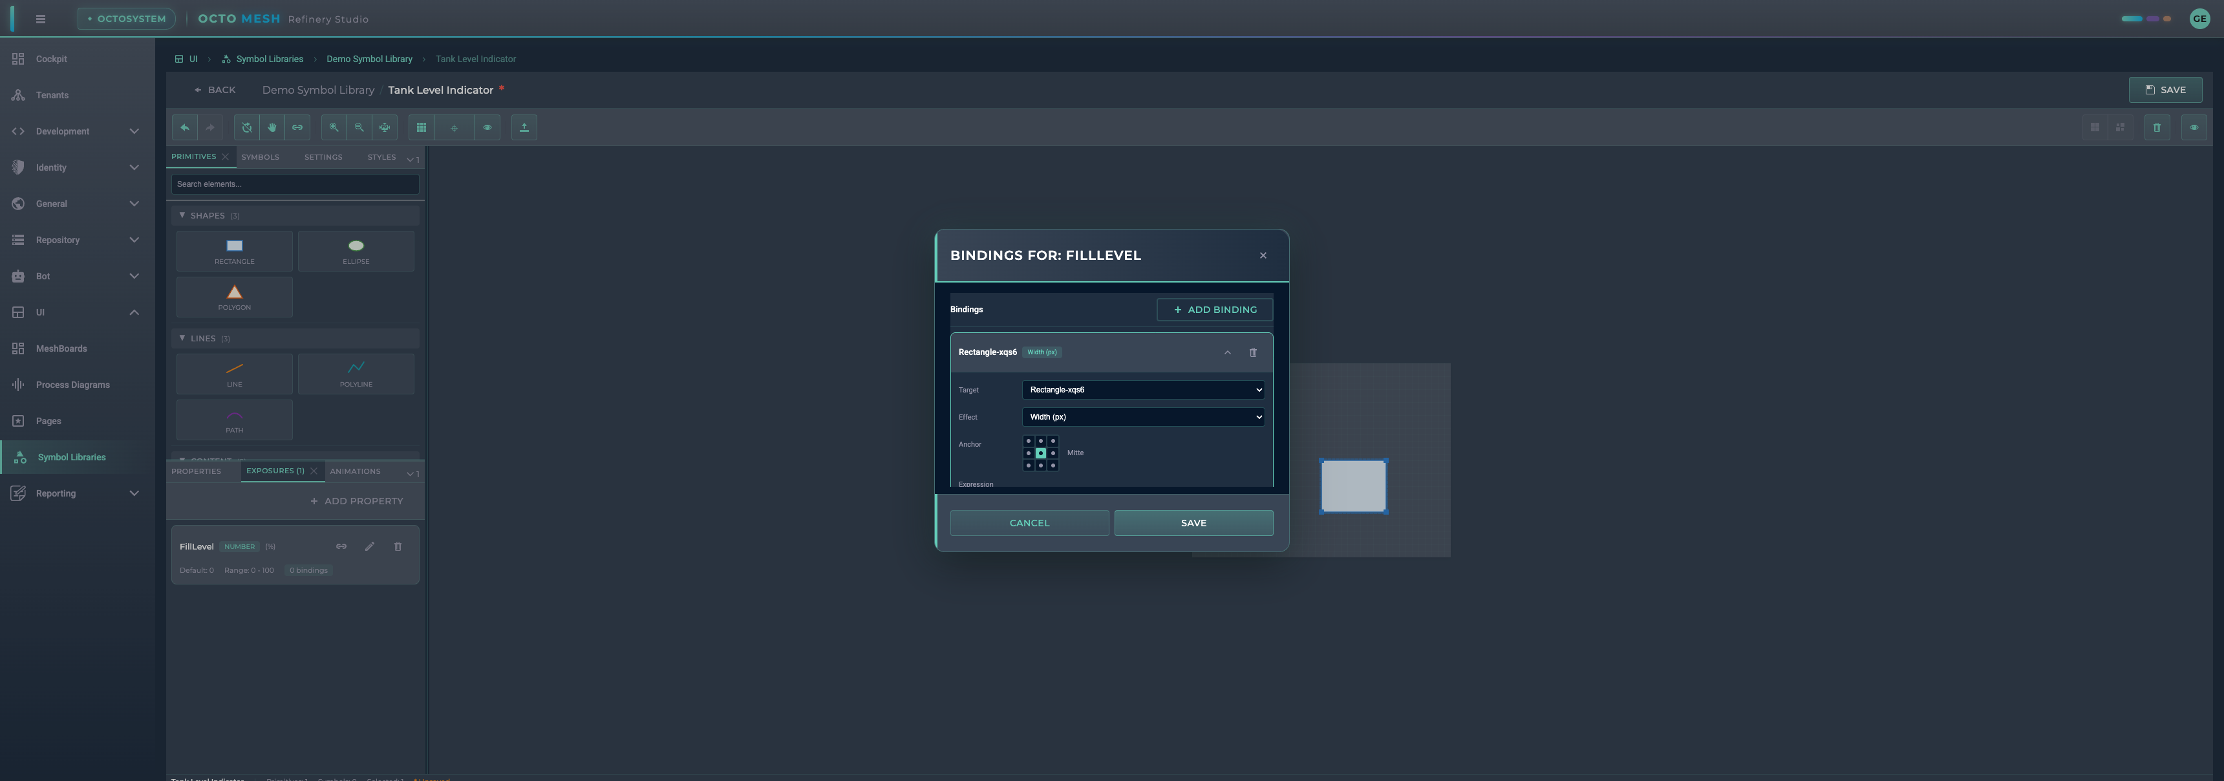
Task: Activate the hand pan tool
Action: click(271, 127)
